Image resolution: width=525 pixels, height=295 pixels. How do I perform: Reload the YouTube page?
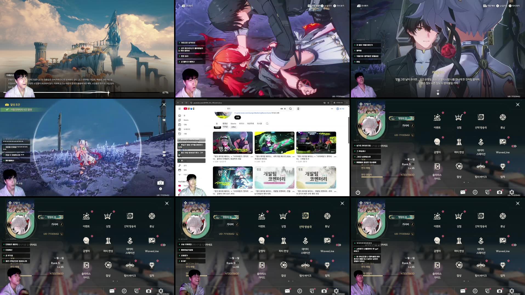pos(186,103)
